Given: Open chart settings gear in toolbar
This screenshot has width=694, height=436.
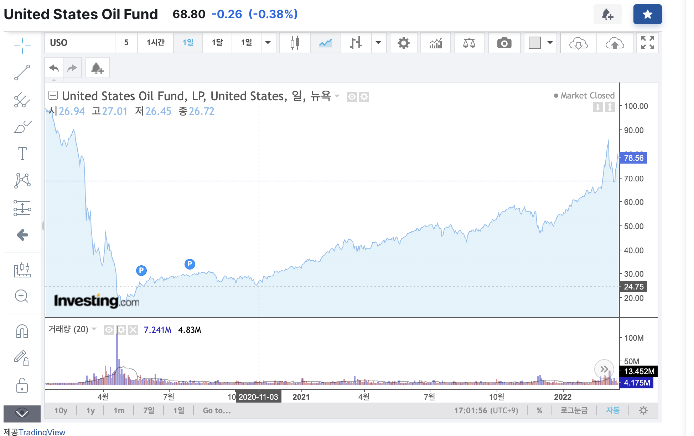Looking at the screenshot, I should (403, 43).
